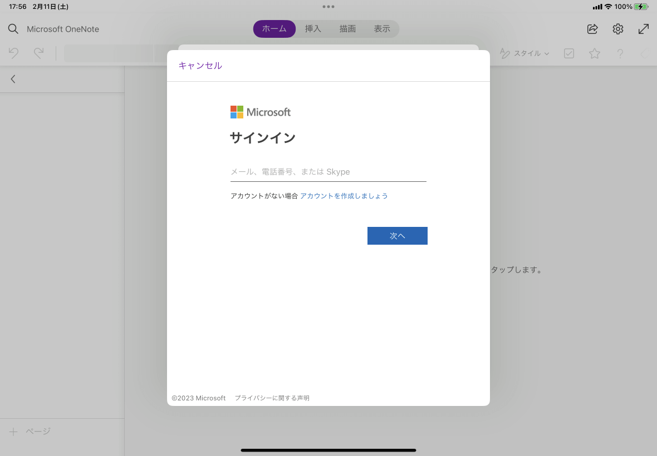The image size is (657, 456).
Task: Go back with the sidebar chevron
Action: pos(13,79)
